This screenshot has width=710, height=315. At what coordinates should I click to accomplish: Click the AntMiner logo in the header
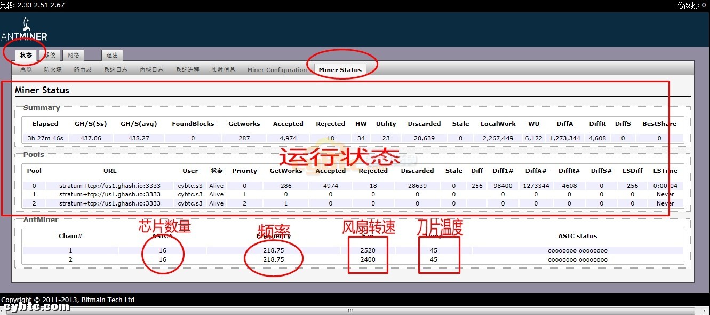coord(25,30)
